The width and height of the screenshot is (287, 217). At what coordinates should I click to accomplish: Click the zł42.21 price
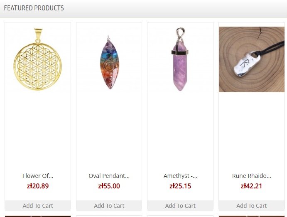coord(252,186)
